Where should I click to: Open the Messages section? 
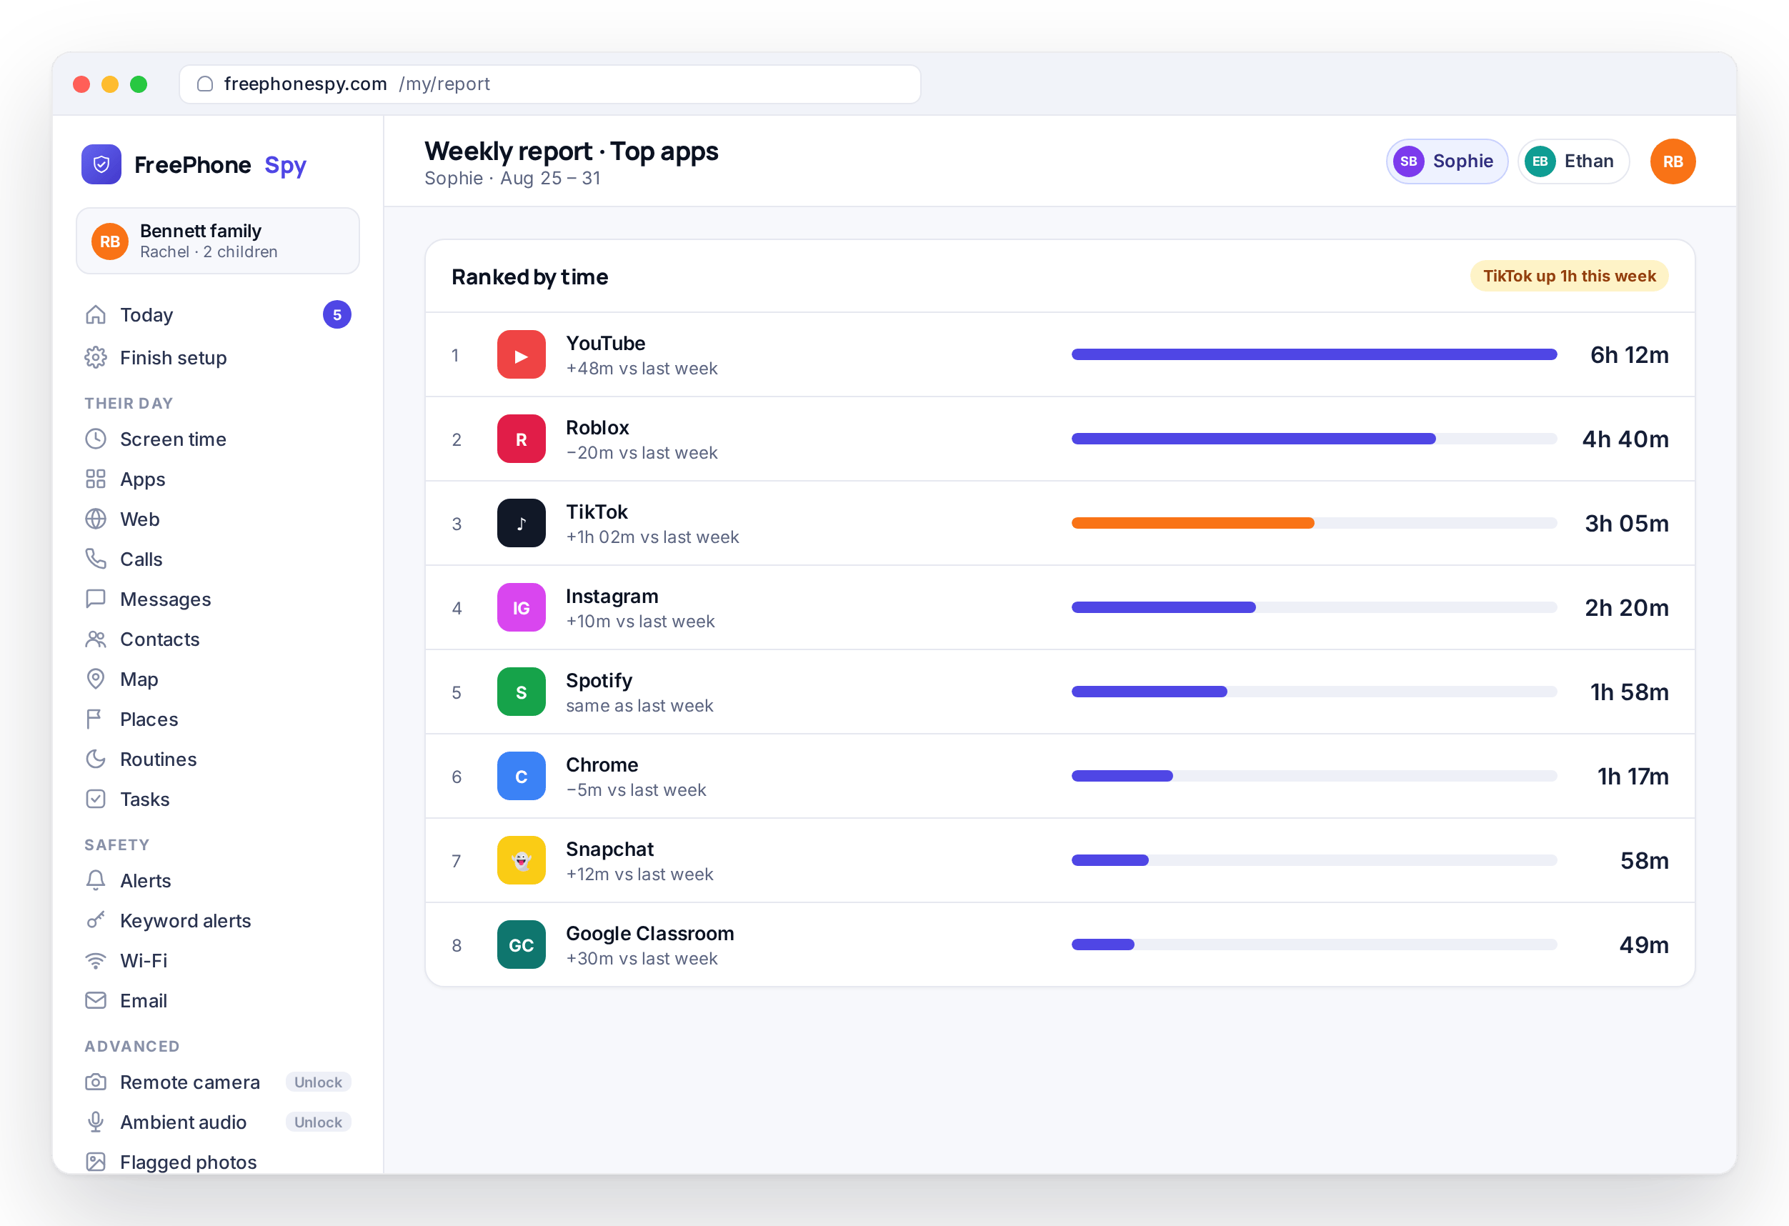(218, 599)
